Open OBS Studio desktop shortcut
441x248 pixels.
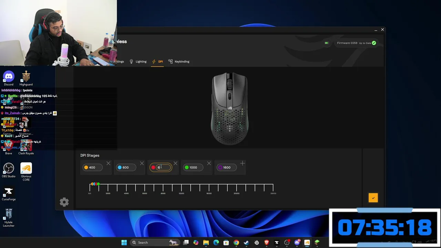[x=9, y=170]
